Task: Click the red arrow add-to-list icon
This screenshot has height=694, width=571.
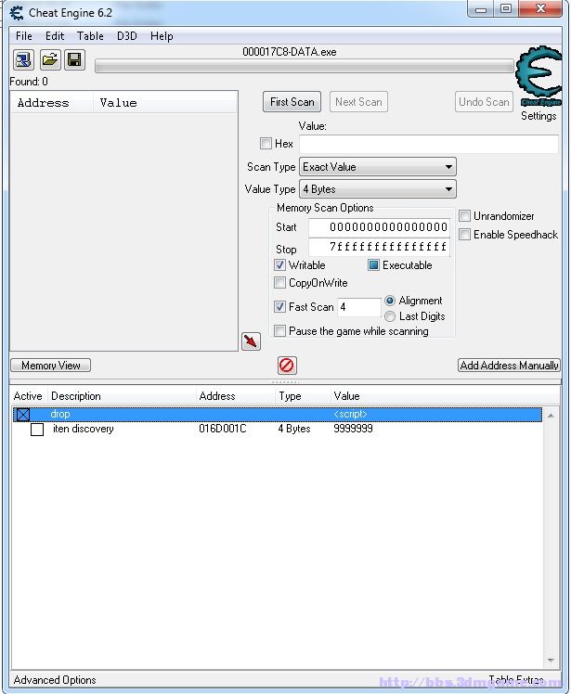Action: pos(252,341)
